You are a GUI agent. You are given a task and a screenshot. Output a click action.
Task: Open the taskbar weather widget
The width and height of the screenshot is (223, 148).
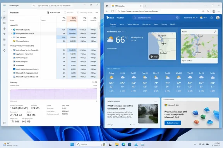click(10, 144)
